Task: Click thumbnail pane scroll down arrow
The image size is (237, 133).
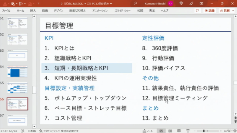Action: (34, 126)
